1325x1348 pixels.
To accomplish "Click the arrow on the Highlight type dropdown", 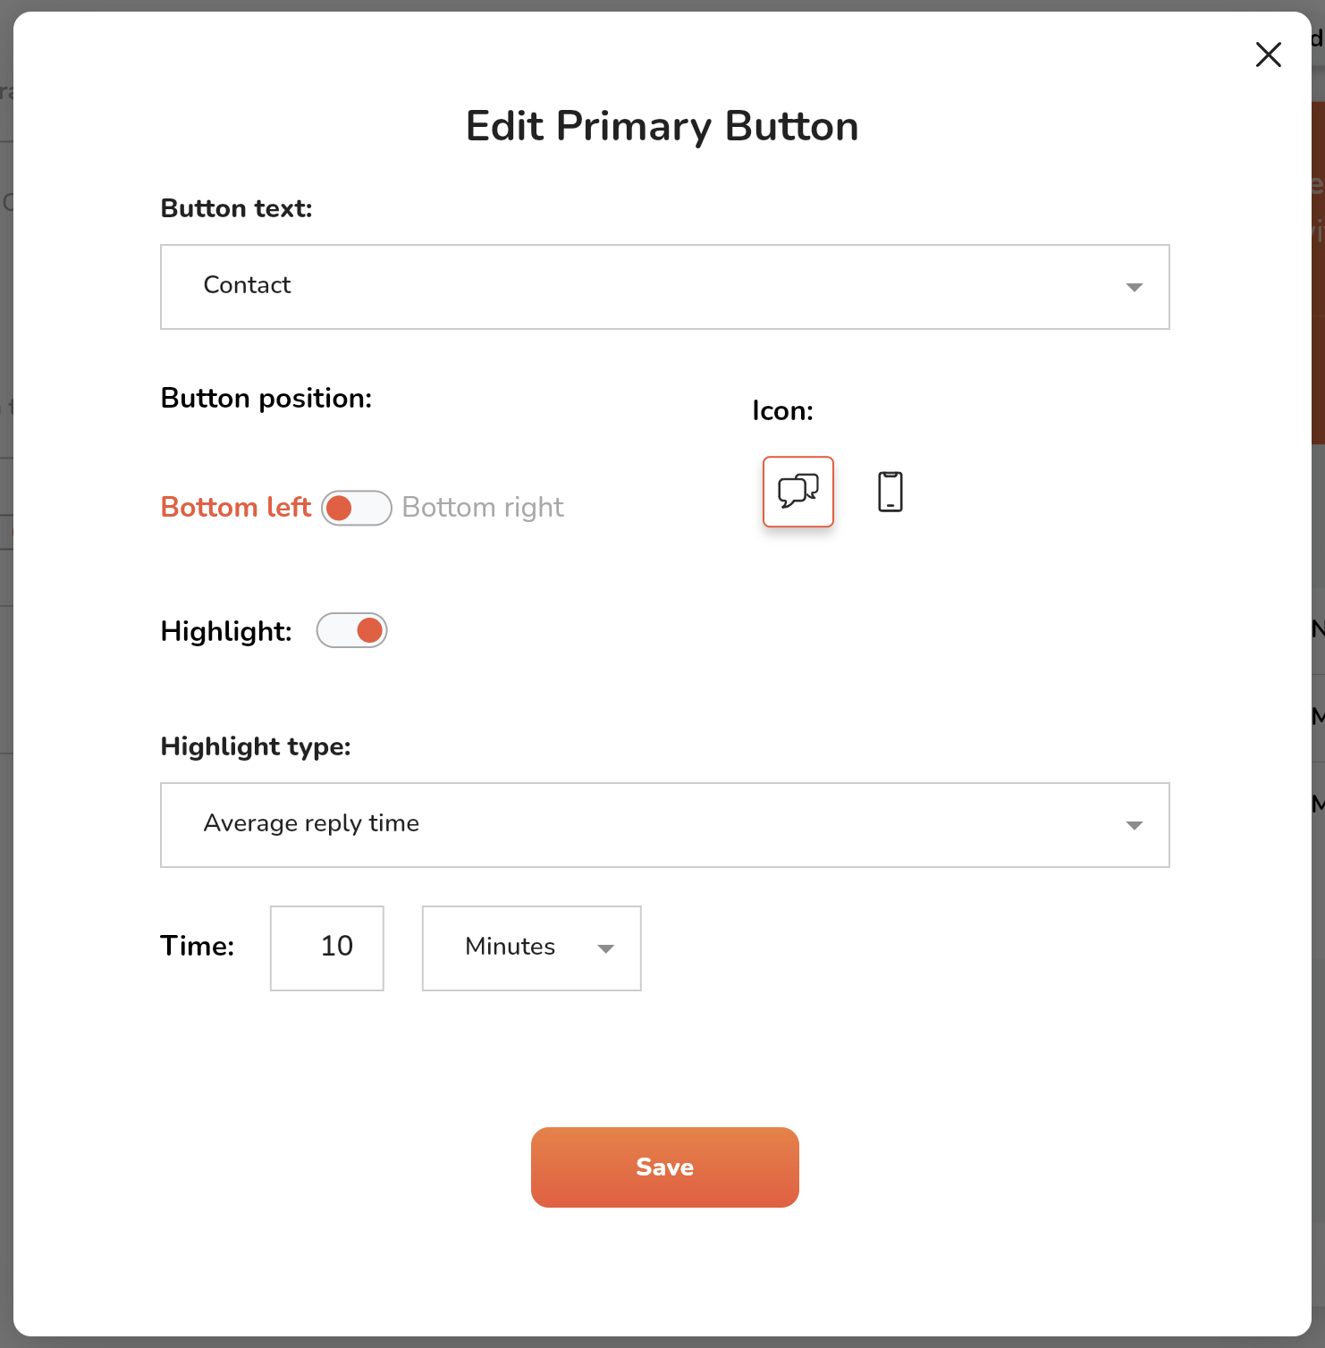I will point(1134,825).
